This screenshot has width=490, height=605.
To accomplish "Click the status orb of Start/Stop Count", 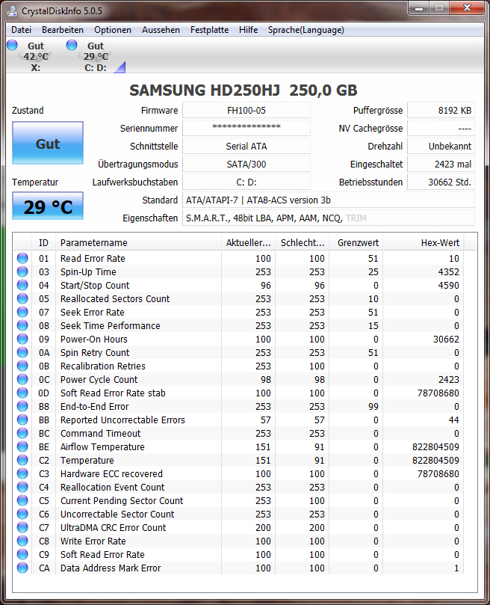I will [x=22, y=285].
